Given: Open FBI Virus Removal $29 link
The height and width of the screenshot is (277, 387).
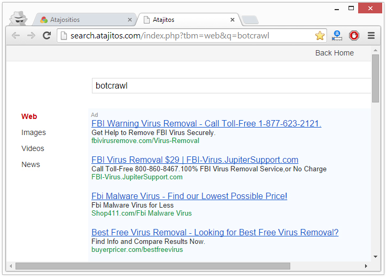Looking at the screenshot, I should pos(195,160).
